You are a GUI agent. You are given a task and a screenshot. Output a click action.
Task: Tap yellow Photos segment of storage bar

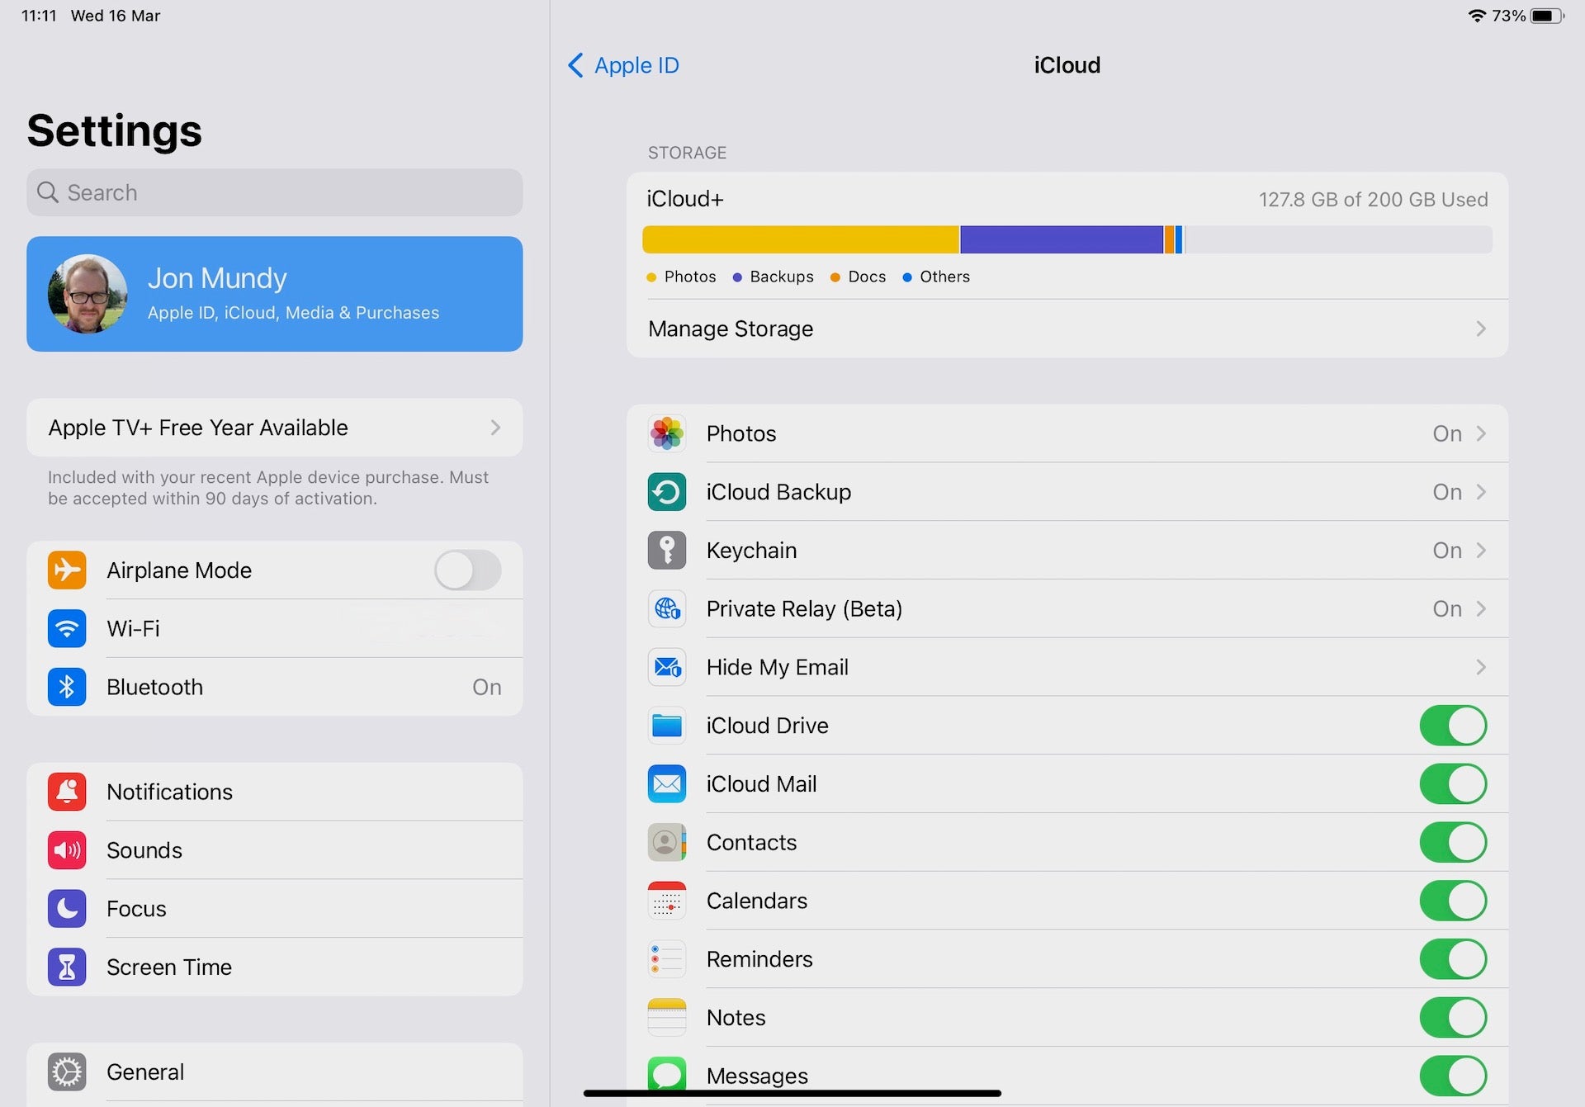801,239
